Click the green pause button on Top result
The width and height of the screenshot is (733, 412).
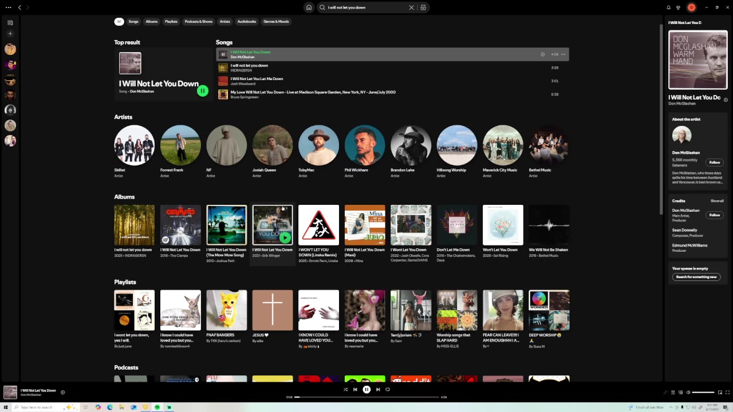(203, 91)
